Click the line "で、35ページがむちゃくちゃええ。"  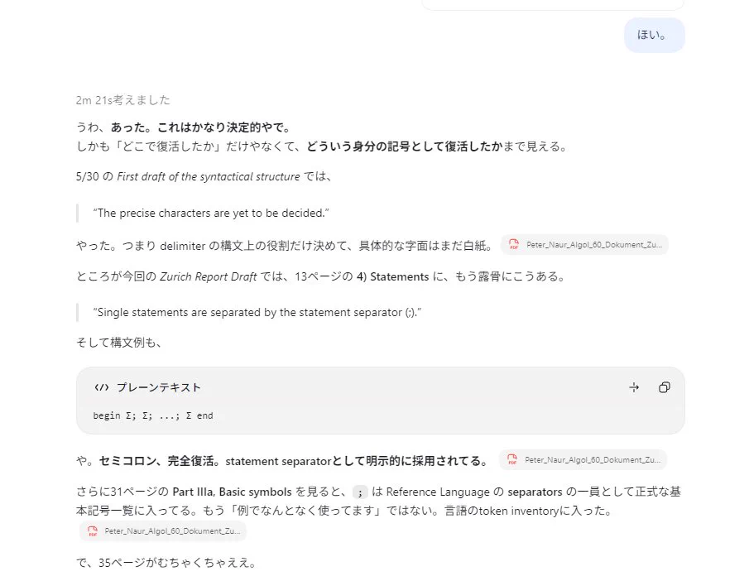(166, 563)
